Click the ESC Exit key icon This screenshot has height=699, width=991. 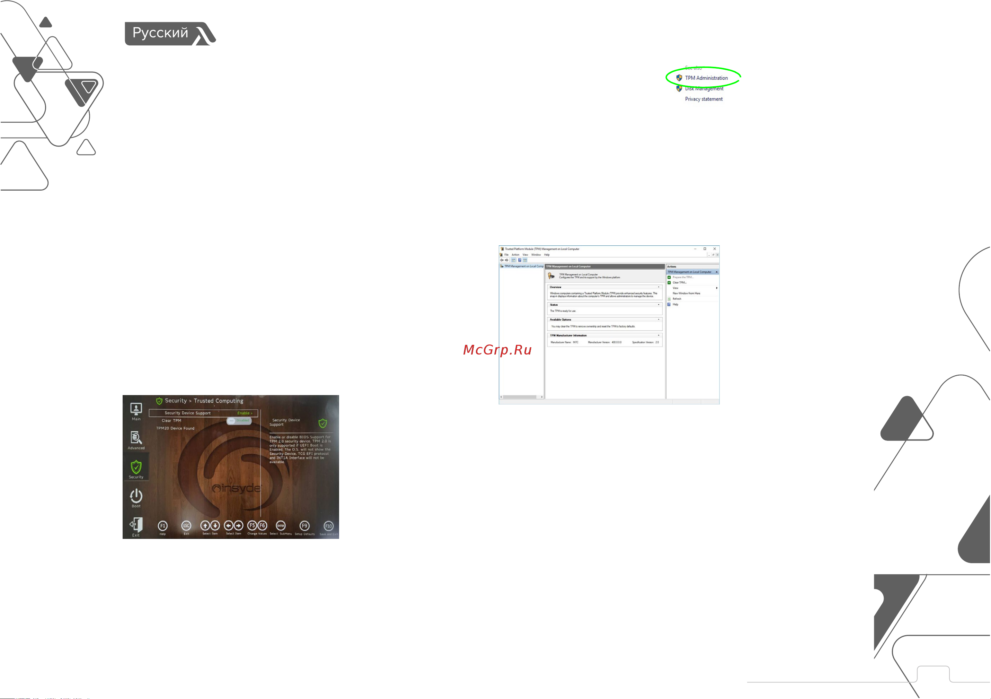click(x=186, y=526)
